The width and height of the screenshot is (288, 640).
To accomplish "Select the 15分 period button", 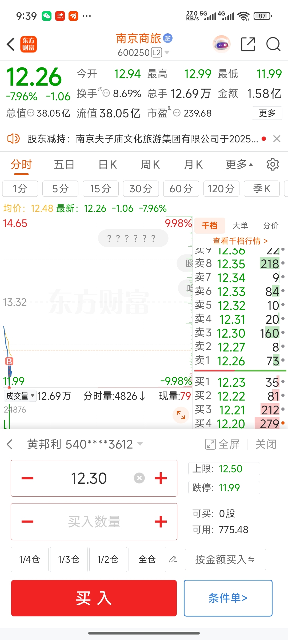I will tap(101, 189).
